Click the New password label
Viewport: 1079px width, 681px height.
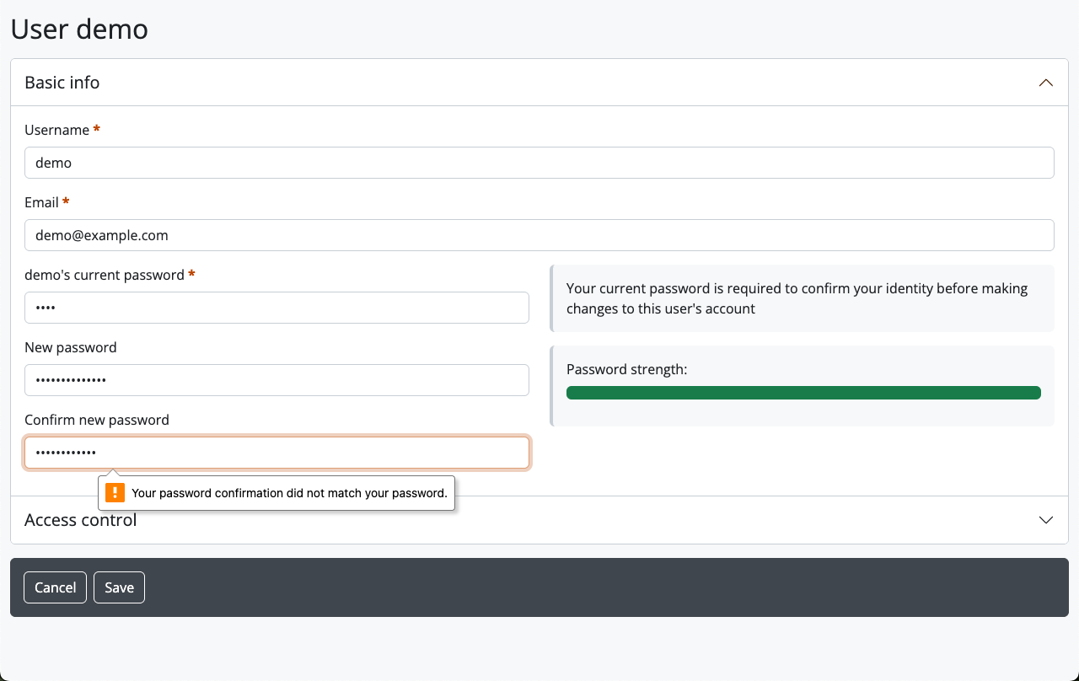[71, 347]
